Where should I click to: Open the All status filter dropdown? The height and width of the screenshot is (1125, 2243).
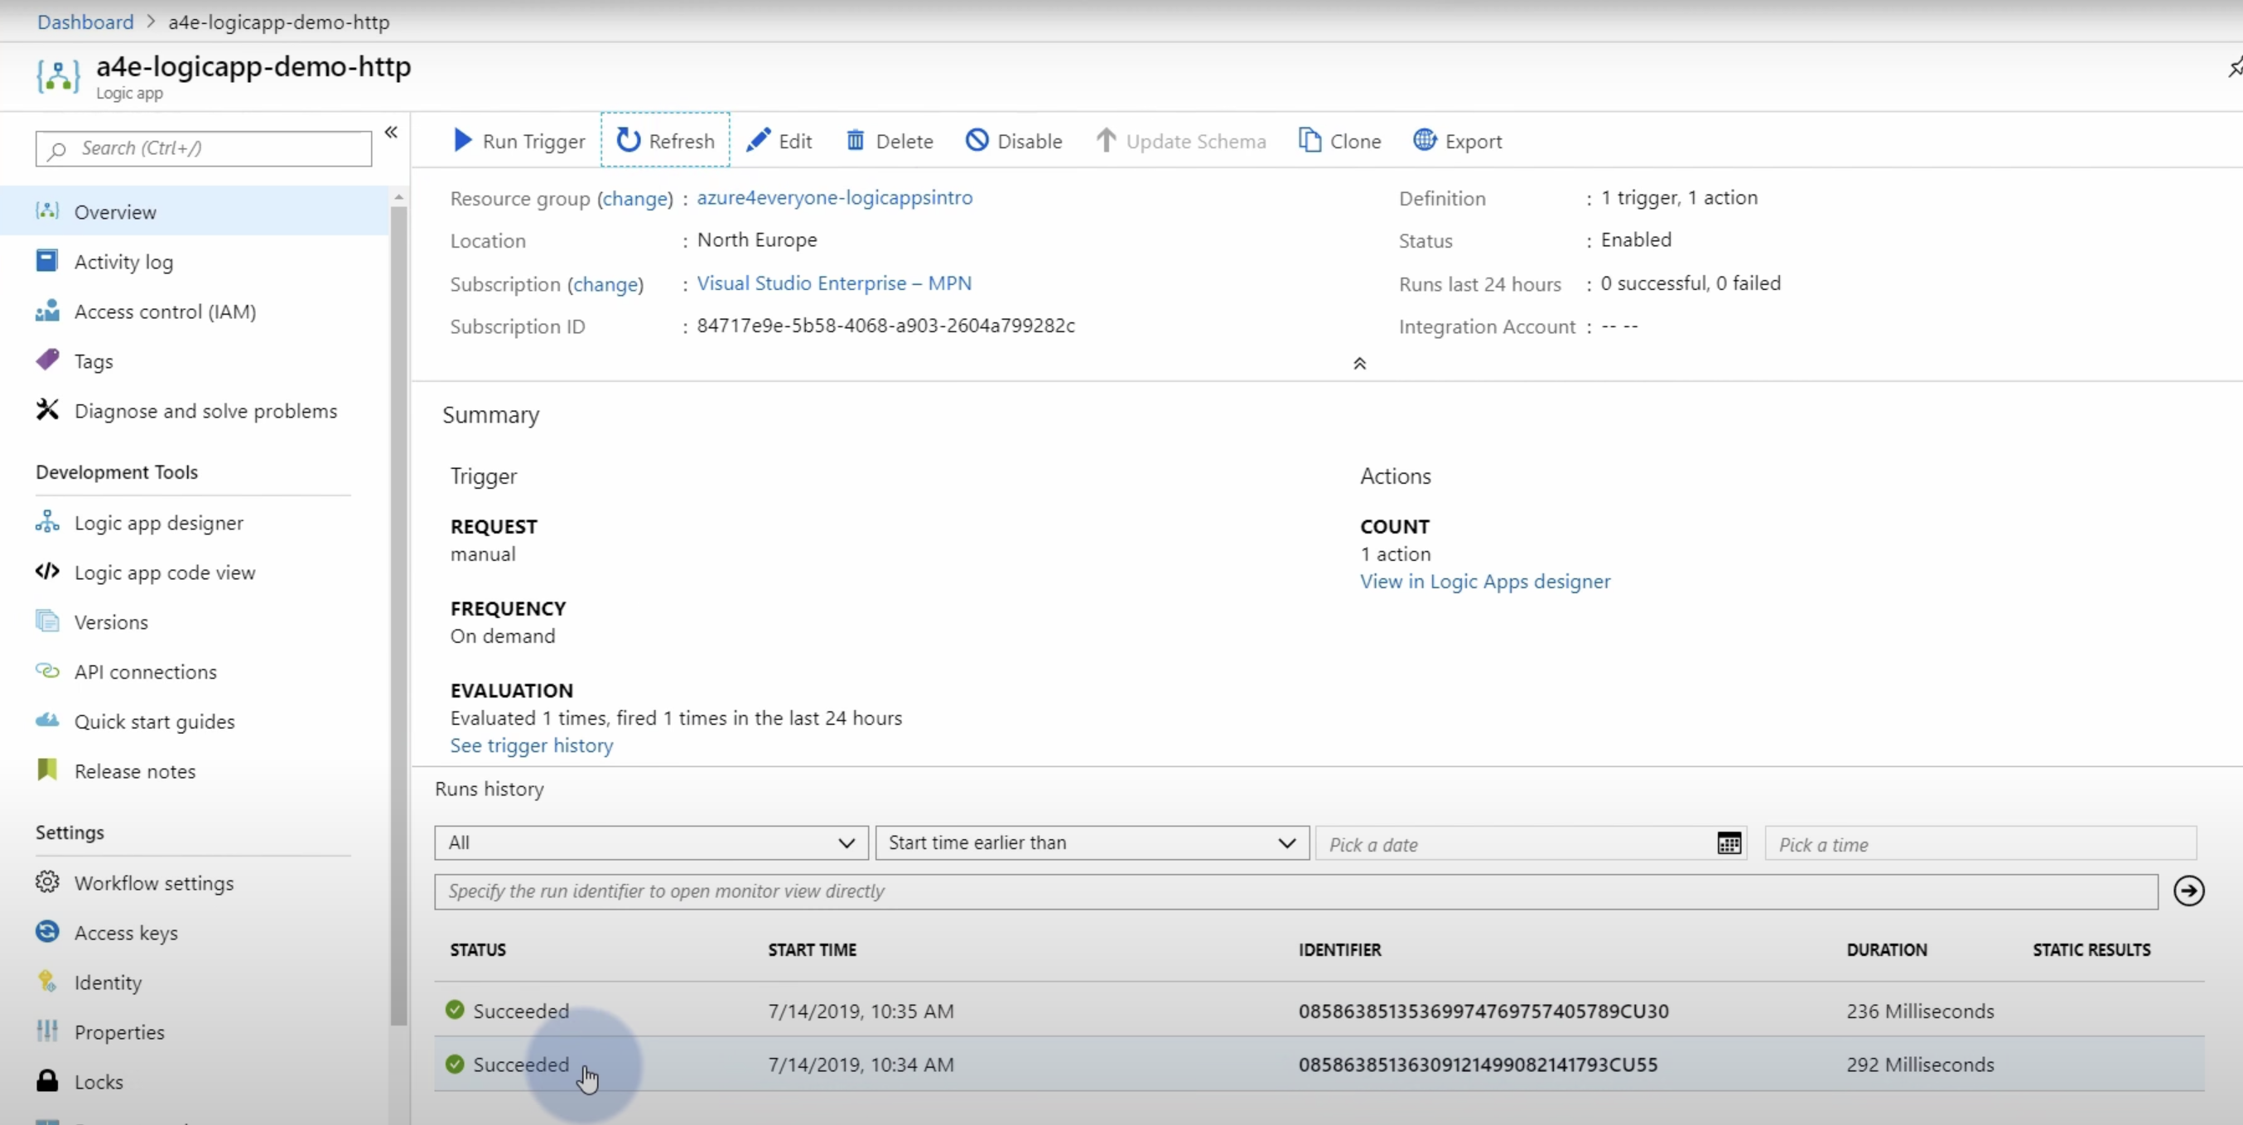point(651,842)
